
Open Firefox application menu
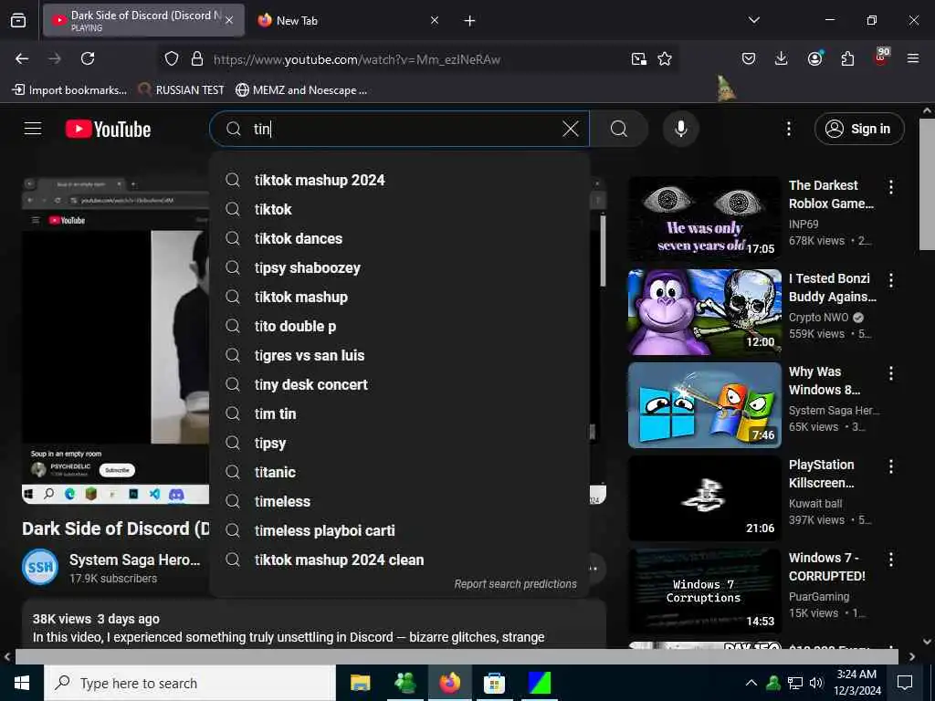click(912, 58)
